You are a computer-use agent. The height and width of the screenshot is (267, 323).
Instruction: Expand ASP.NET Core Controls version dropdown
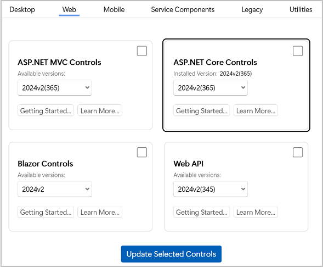click(x=211, y=88)
